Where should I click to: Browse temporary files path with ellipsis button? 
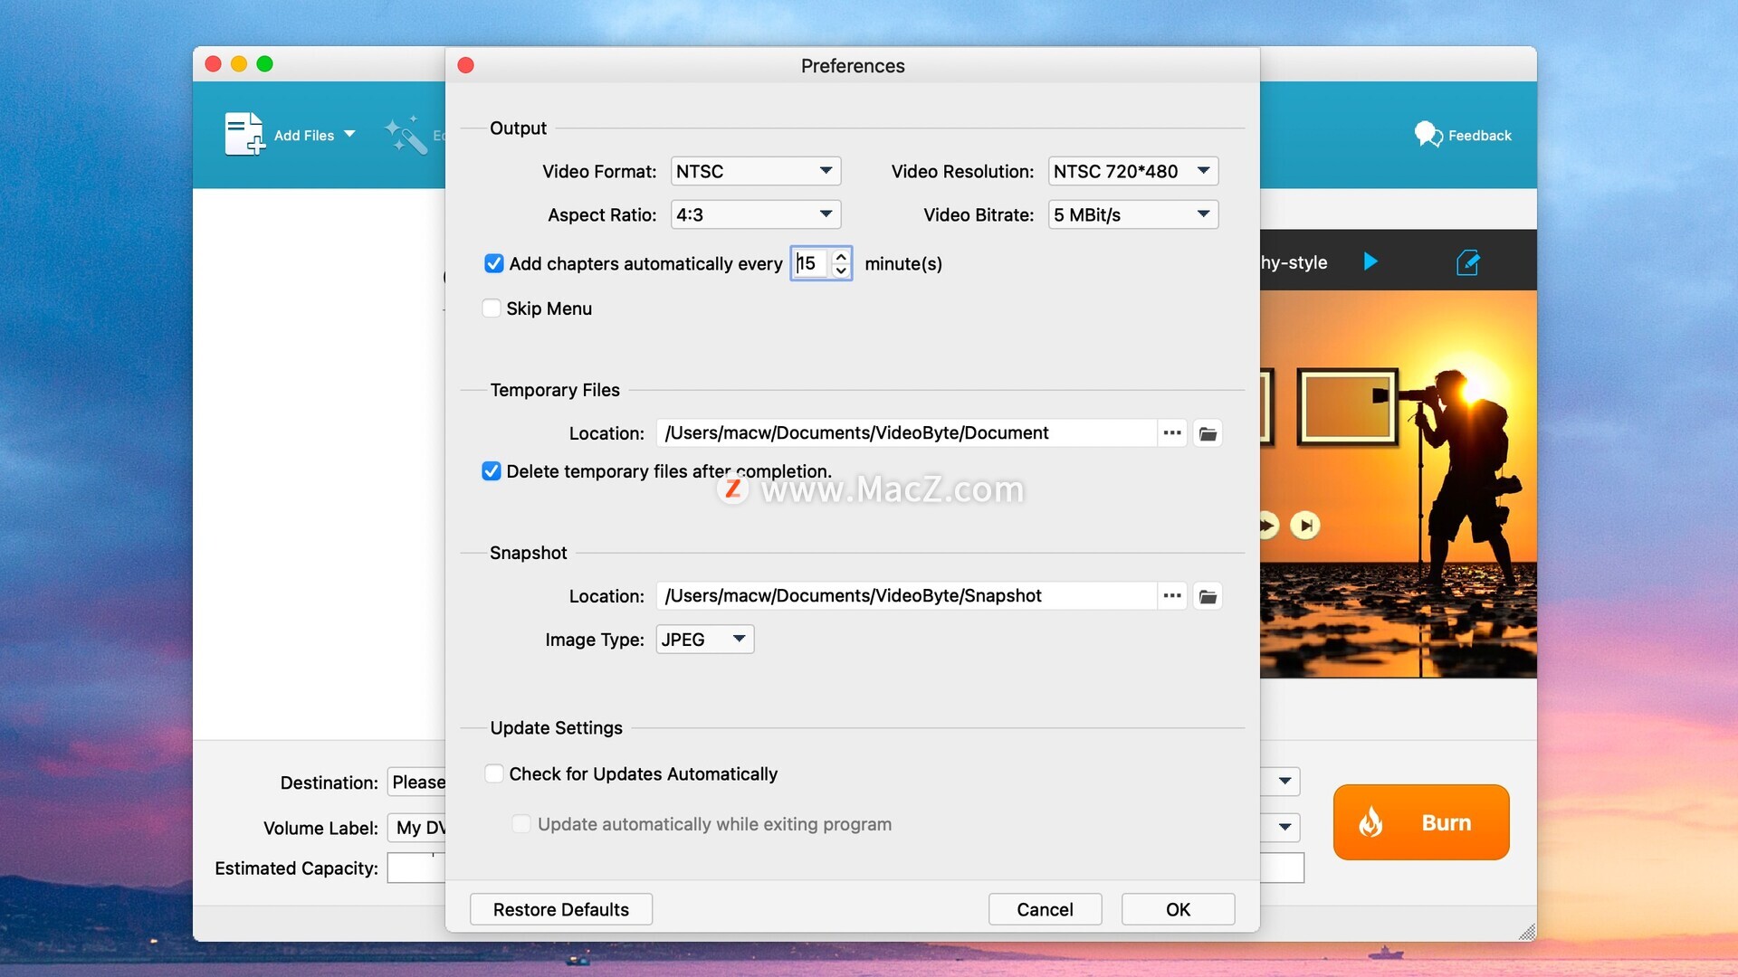point(1172,433)
